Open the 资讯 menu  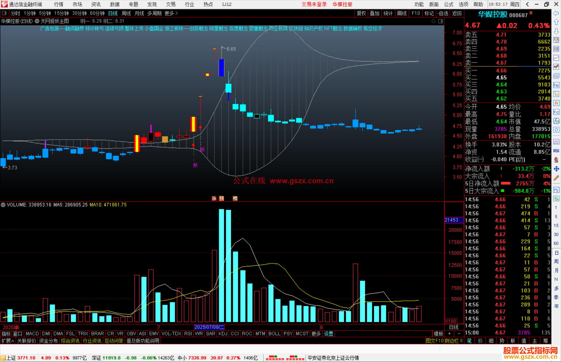[x=96, y=4]
